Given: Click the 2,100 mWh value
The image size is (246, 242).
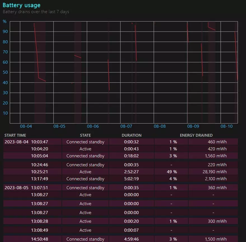Looking at the screenshot, I should coord(216,179).
